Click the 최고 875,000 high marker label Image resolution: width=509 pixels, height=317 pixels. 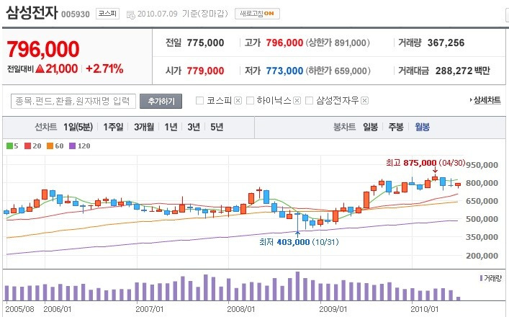(425, 163)
